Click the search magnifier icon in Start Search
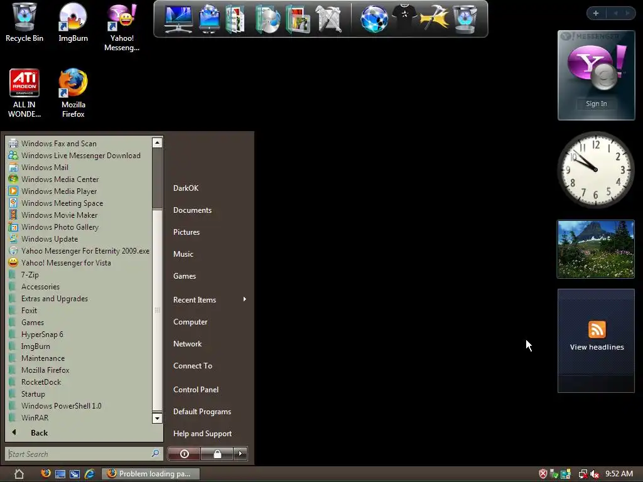The image size is (643, 482). [155, 453]
